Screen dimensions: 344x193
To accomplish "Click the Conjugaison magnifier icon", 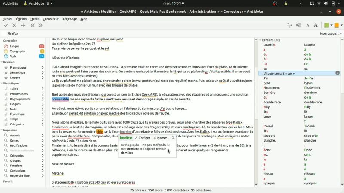I will point(6,171).
